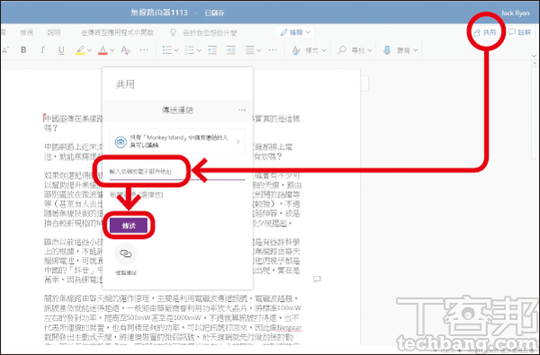Viewport: 540px width, 355px height.
Task: Open more paragraph options ellipsis after alignment
Action: 273,50
